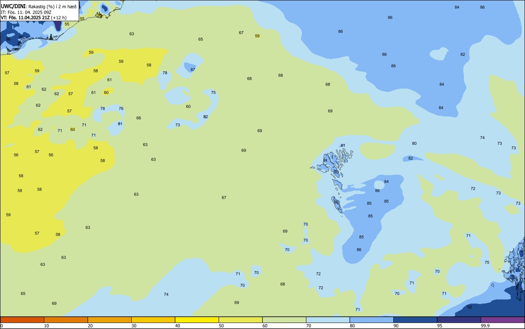Select the 10–20 orange legend color block
525x329 pixels.
point(66,320)
